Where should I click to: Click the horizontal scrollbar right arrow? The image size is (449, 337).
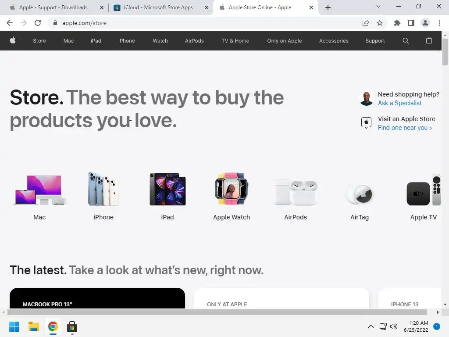click(438, 312)
